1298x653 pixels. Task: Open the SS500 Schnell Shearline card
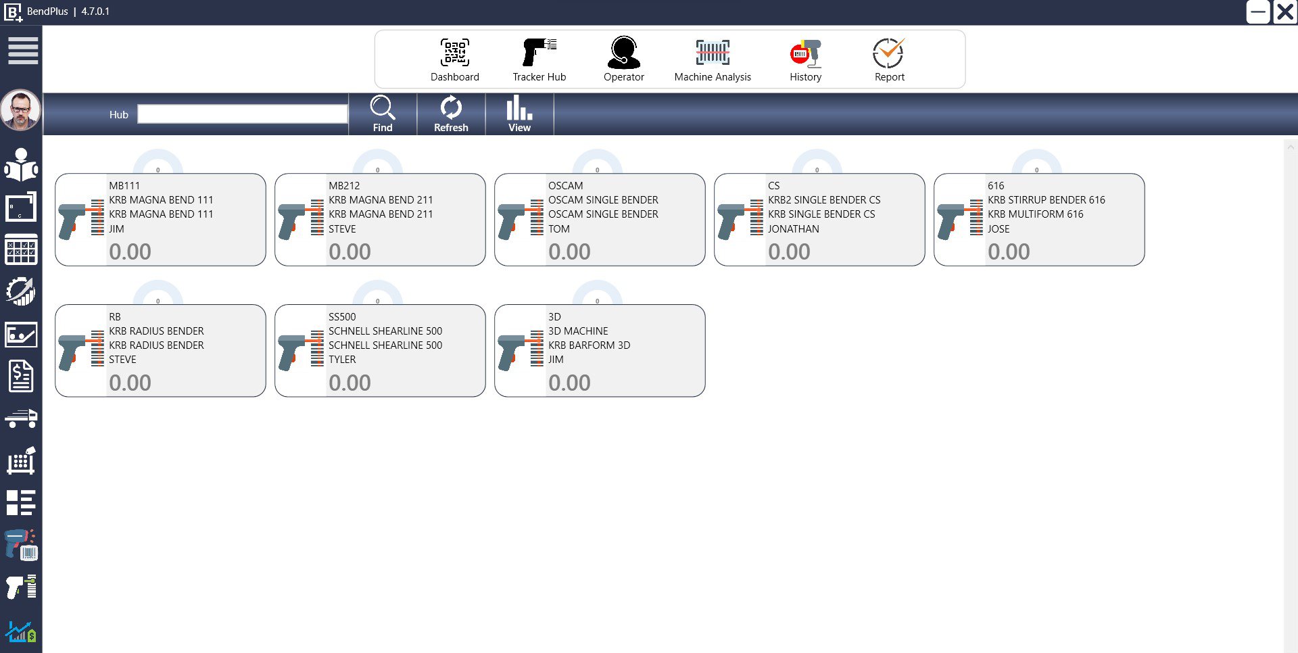pos(379,350)
